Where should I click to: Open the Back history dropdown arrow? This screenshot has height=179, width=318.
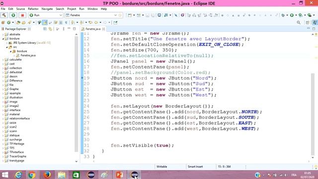100,22
